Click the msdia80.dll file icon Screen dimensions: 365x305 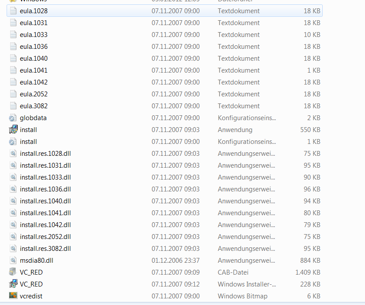13,261
